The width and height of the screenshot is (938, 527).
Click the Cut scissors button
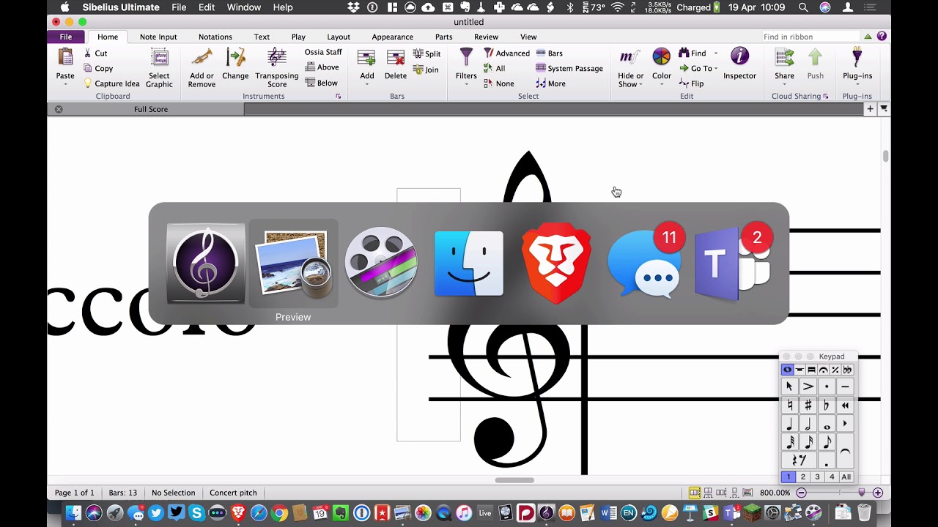click(x=95, y=53)
